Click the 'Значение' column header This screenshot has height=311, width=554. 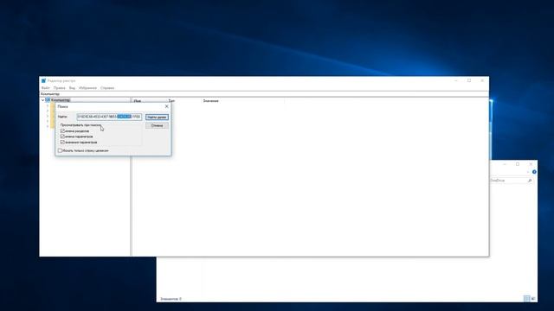click(x=210, y=101)
